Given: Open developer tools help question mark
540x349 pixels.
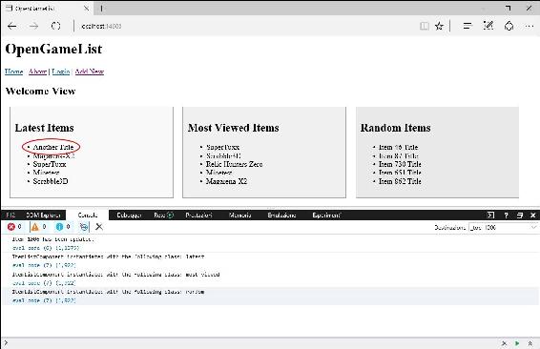Looking at the screenshot, I should pyautogui.click(x=506, y=216).
